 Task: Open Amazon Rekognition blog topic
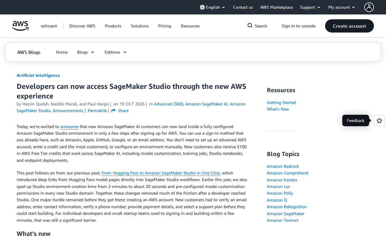pos(287,207)
